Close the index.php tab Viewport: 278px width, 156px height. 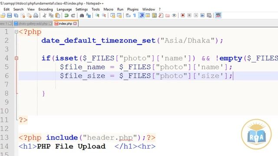click(75, 23)
